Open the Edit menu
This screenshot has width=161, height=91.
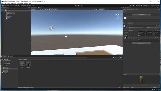5,3
